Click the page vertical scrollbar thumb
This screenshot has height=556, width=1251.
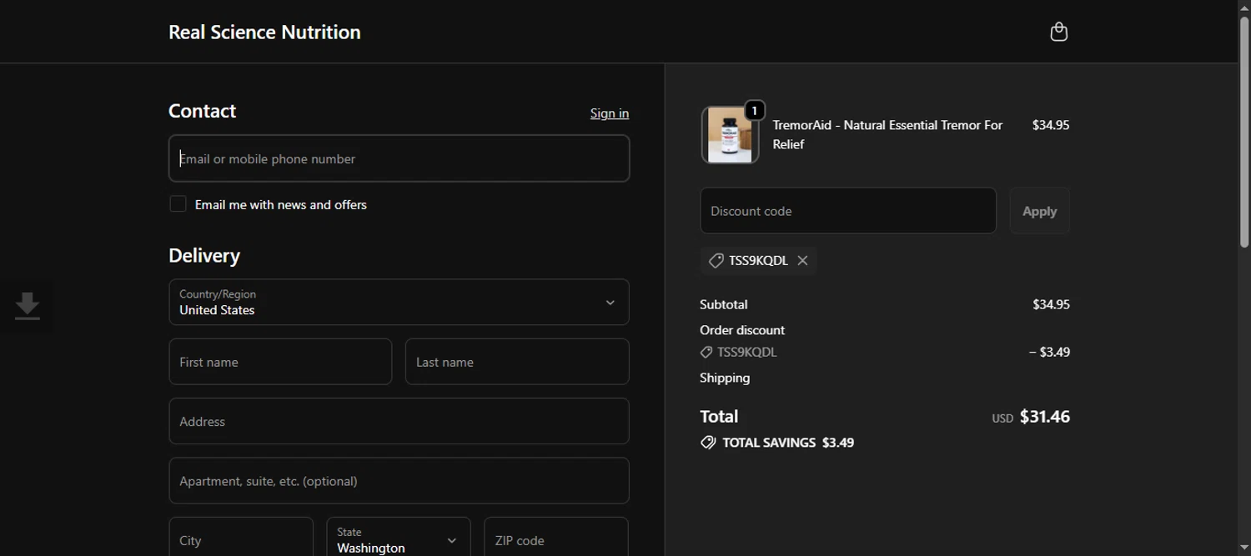point(1243,132)
